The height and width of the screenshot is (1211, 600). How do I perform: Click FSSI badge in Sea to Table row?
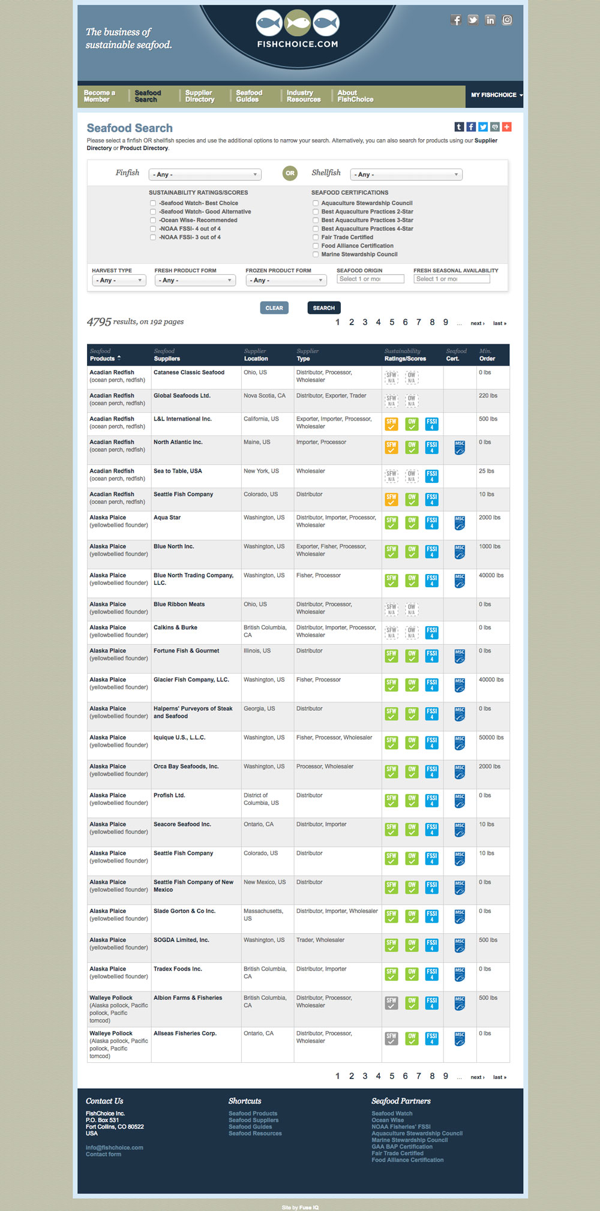pyautogui.click(x=432, y=476)
